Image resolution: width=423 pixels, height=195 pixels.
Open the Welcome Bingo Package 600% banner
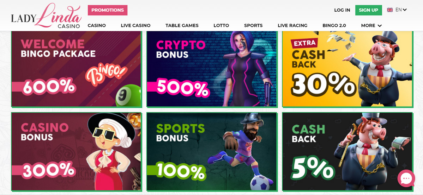(x=76, y=69)
